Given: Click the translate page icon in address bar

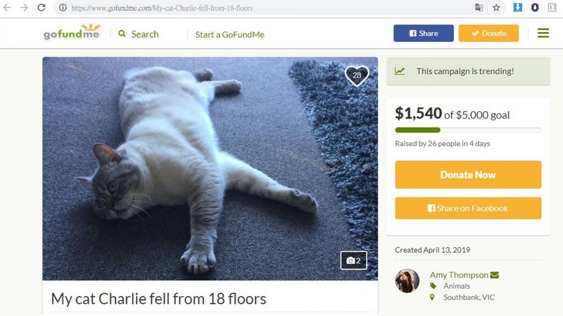Looking at the screenshot, I should (479, 8).
